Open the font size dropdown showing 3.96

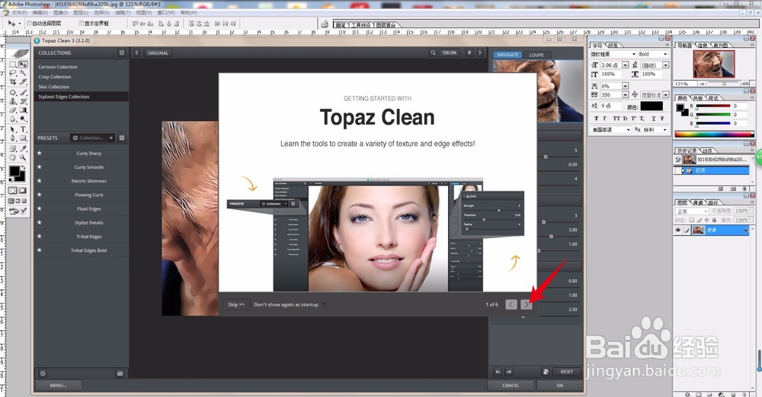(626, 65)
